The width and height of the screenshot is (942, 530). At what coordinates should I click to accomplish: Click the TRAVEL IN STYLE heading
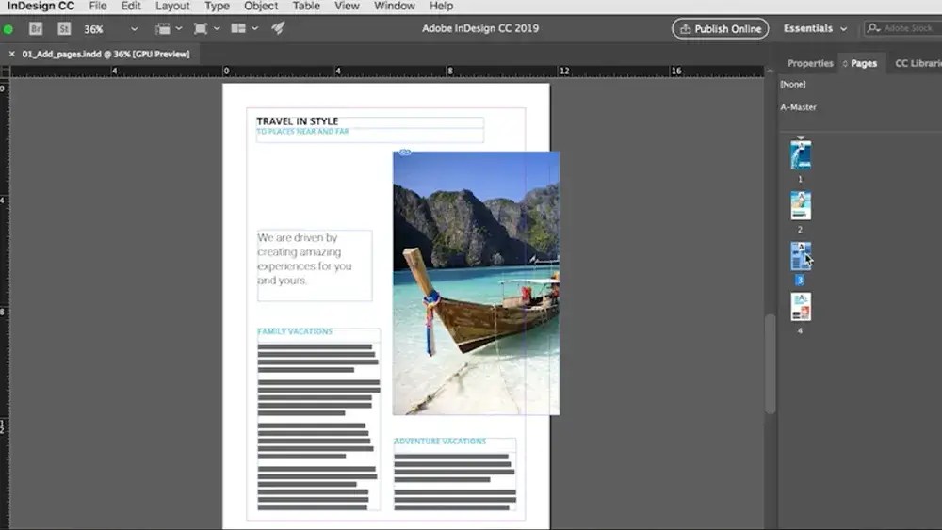point(298,121)
